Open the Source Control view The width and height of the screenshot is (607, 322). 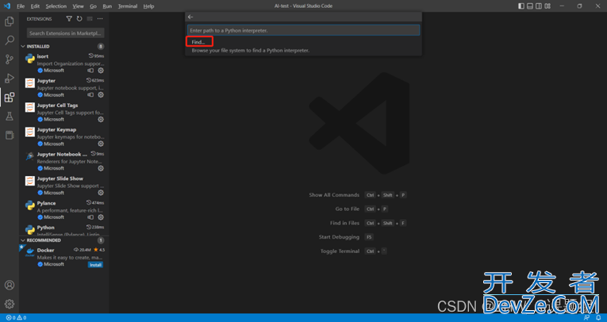click(x=10, y=59)
